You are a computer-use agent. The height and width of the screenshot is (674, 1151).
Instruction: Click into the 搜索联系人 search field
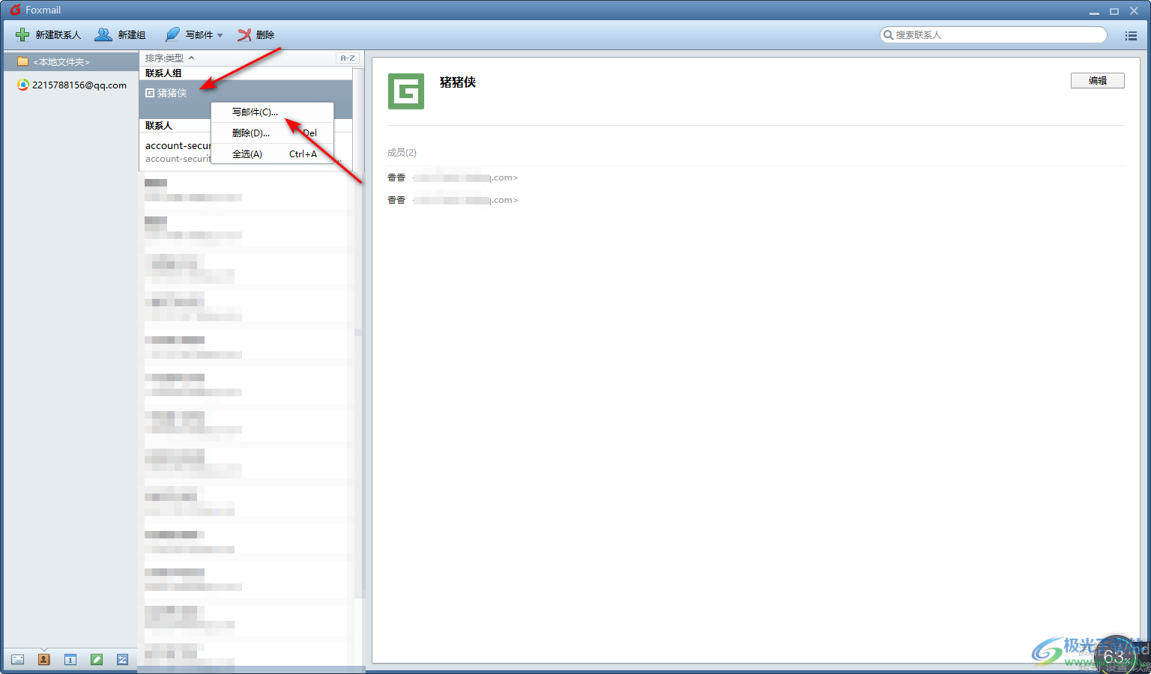993,34
